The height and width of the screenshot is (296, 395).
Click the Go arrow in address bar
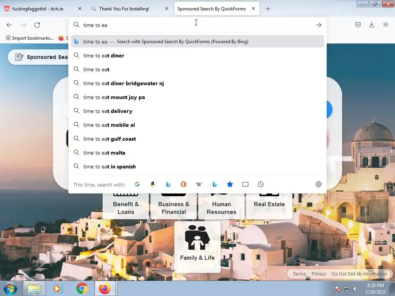[x=318, y=25]
